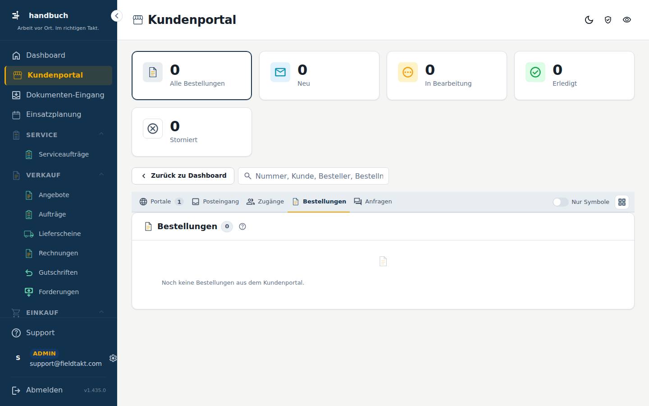Open Dashboard from the sidebar

(59, 55)
